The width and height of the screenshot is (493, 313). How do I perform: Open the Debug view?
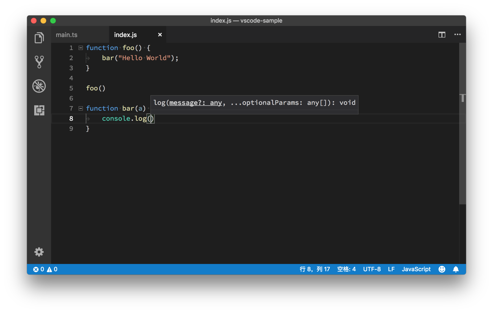(x=39, y=86)
